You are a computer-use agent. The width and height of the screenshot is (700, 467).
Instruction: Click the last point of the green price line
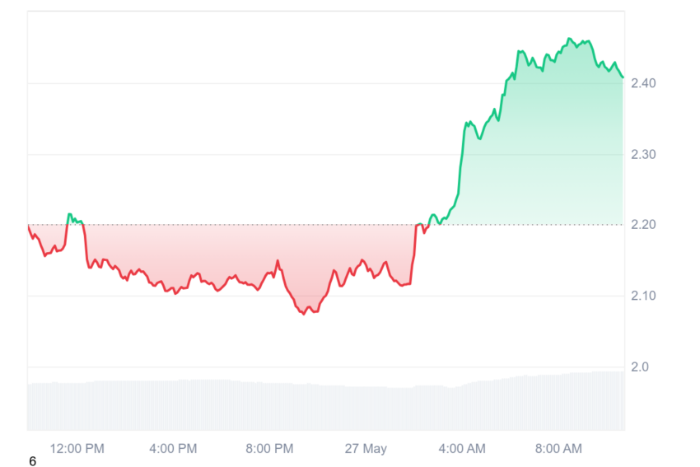point(623,77)
